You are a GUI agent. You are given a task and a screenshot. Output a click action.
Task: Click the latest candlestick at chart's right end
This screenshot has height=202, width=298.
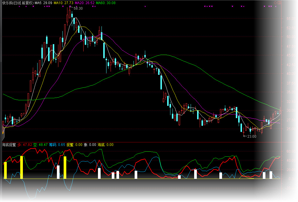point(280,112)
